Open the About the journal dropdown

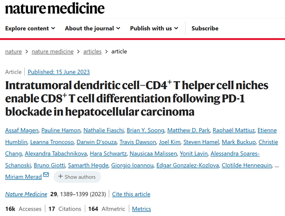coord(92,28)
